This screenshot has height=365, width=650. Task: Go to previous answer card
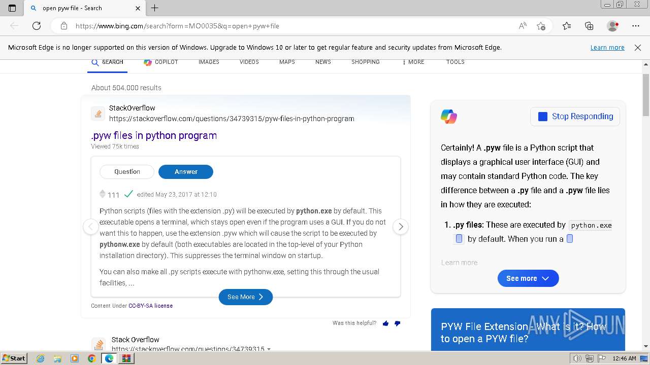point(90,227)
